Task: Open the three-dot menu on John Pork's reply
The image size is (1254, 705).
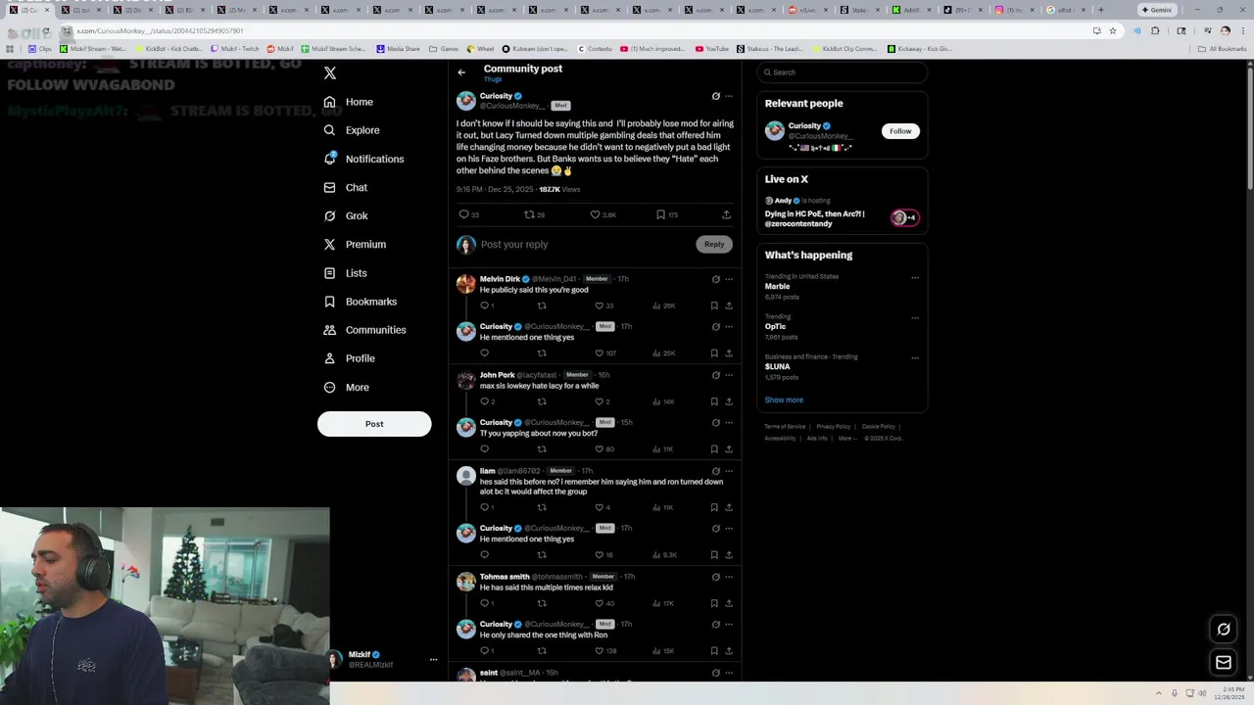Action: click(729, 375)
